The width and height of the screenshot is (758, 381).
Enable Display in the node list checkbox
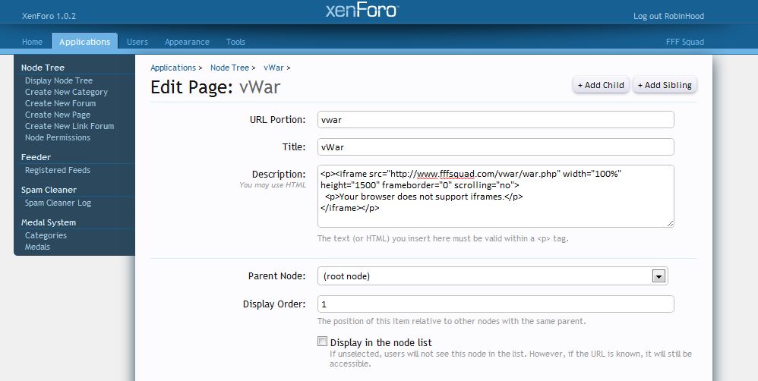(323, 342)
